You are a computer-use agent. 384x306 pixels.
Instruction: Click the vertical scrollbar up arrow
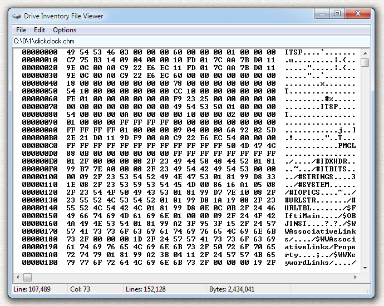pos(365,52)
